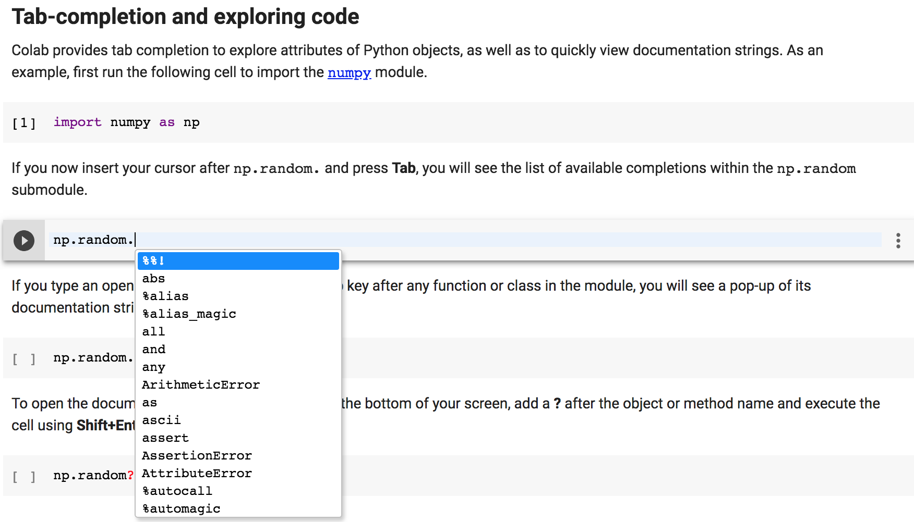Open the numpy hyperlink

tap(348, 72)
